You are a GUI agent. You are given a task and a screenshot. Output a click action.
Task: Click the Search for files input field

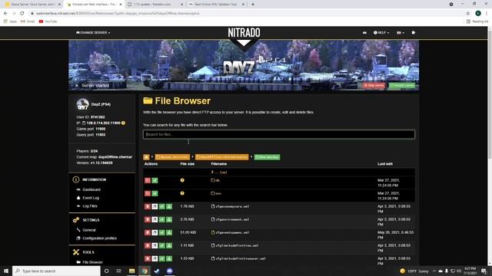[x=279, y=134]
